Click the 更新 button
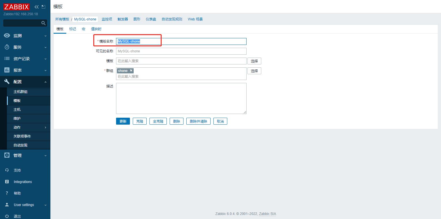 click(x=123, y=121)
